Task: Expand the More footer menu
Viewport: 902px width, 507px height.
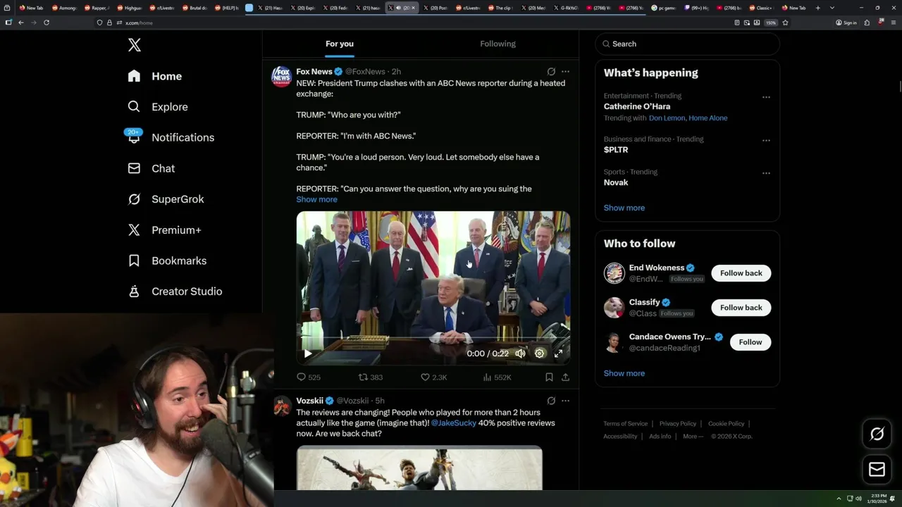Action: 692,437
